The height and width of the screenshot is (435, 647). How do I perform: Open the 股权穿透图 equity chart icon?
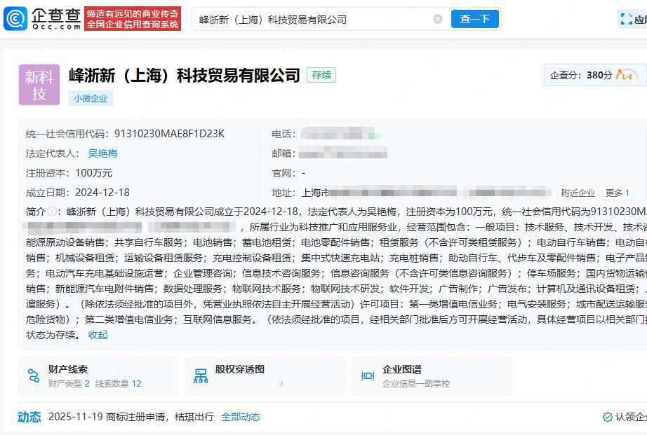pyautogui.click(x=200, y=375)
